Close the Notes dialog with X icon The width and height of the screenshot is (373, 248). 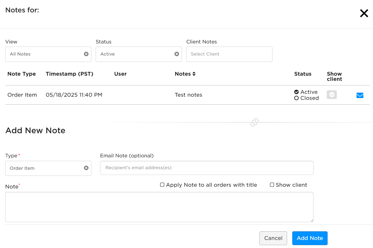pos(364,13)
